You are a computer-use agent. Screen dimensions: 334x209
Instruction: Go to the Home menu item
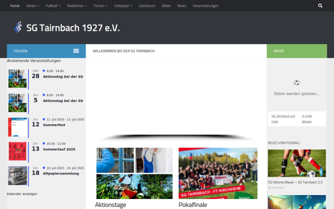(x=14, y=6)
